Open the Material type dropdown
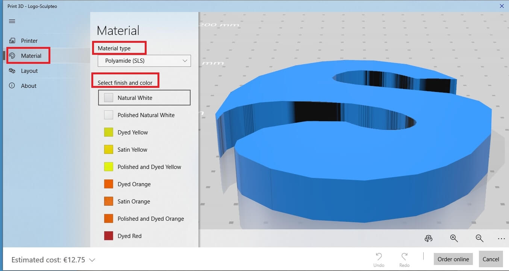This screenshot has width=509, height=271. coord(144,61)
